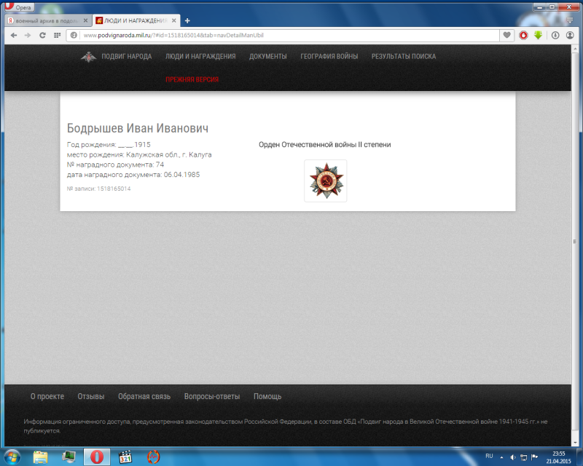The height and width of the screenshot is (466, 583).
Task: Reload the page with the refresh icon
Action: click(x=42, y=35)
